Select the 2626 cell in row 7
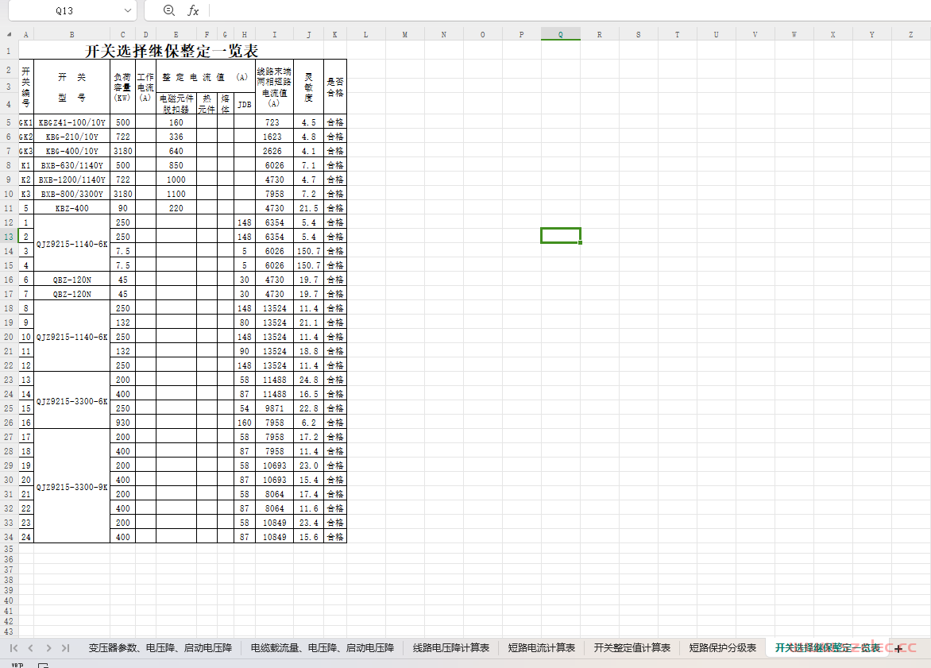Image resolution: width=931 pixels, height=668 pixels. coord(274,151)
